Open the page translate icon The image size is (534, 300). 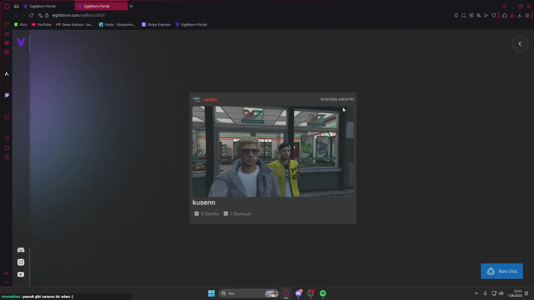[479, 15]
